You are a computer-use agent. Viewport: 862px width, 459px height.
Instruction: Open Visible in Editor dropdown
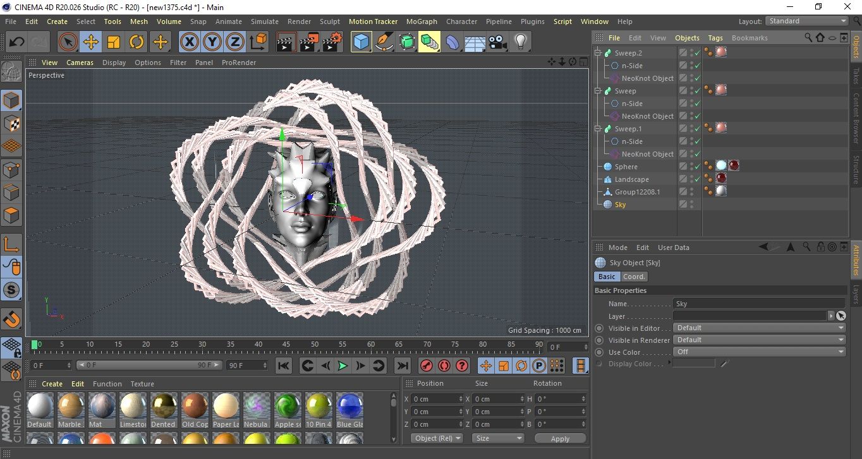click(760, 328)
